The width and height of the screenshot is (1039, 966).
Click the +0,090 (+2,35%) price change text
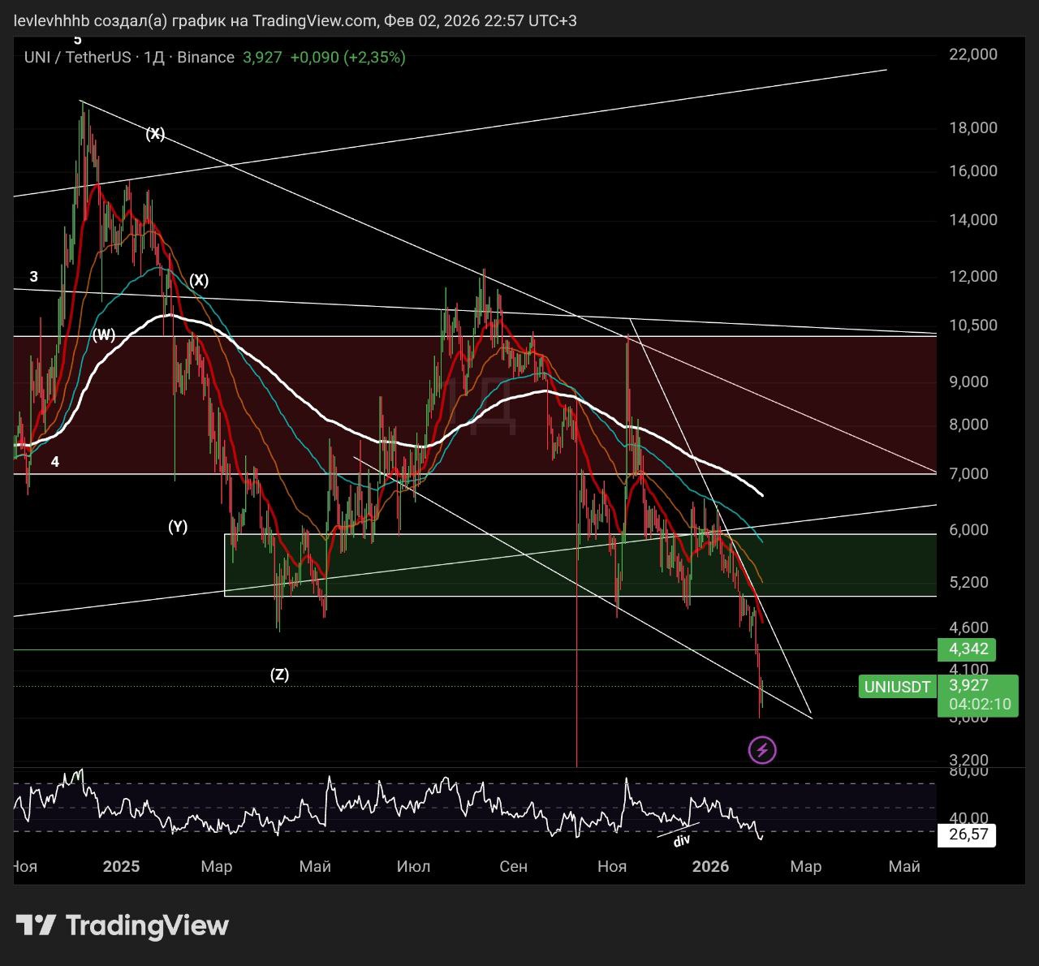[347, 58]
